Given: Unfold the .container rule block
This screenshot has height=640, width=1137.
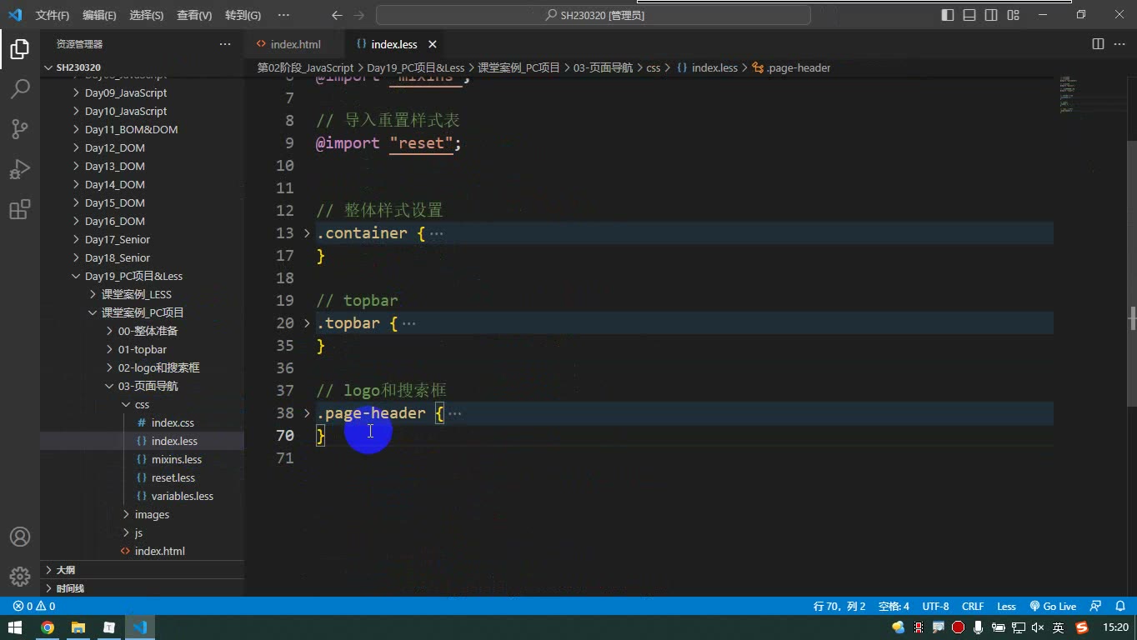Looking at the screenshot, I should tap(307, 233).
